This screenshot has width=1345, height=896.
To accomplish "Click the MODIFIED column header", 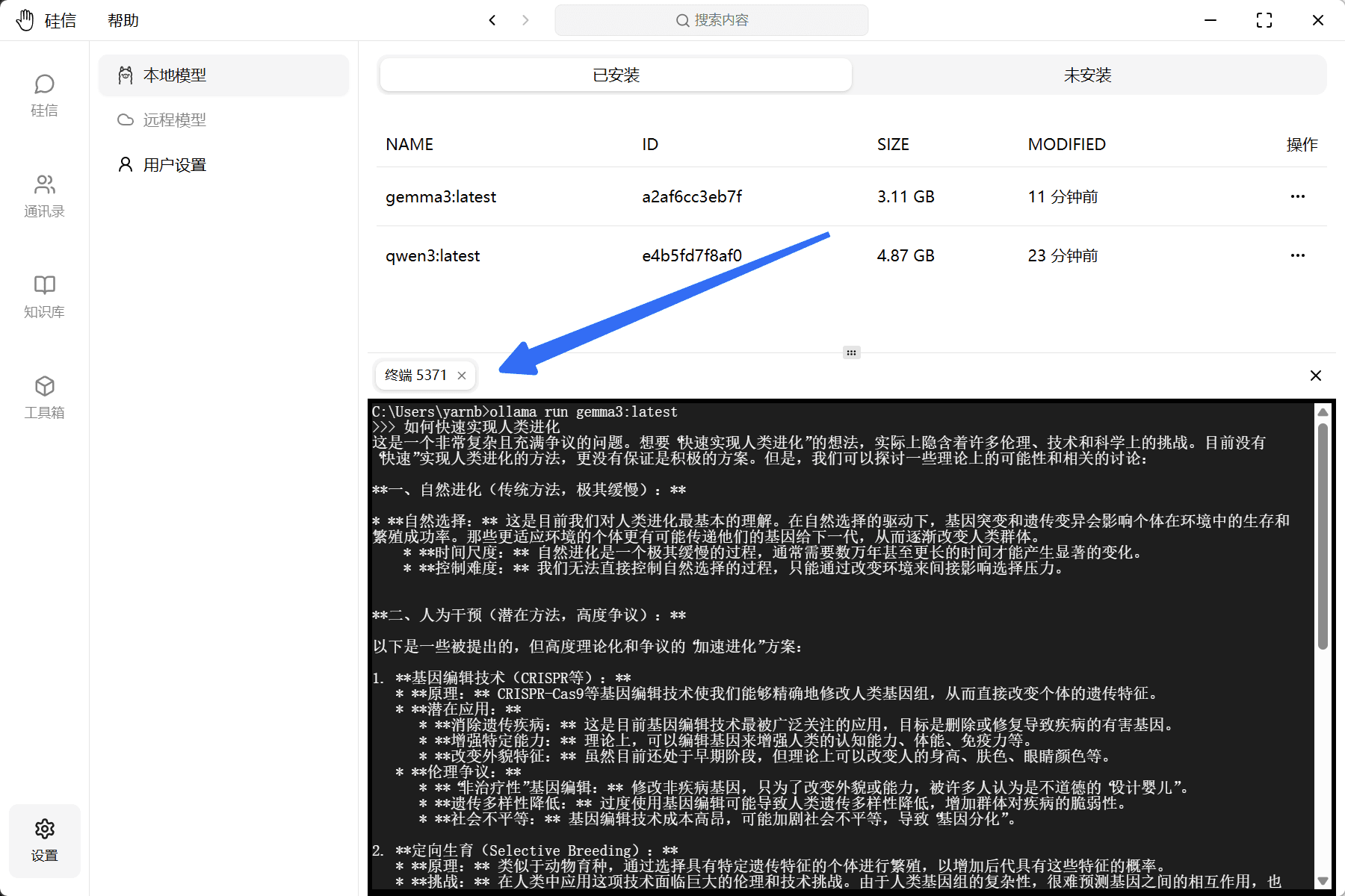I will pyautogui.click(x=1067, y=145).
